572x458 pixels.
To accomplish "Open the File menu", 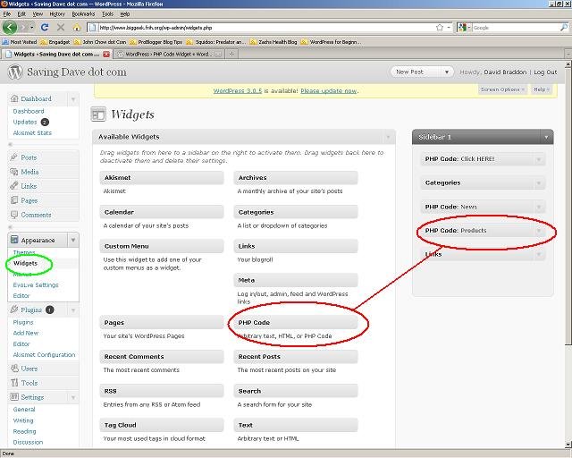I will [x=6, y=14].
